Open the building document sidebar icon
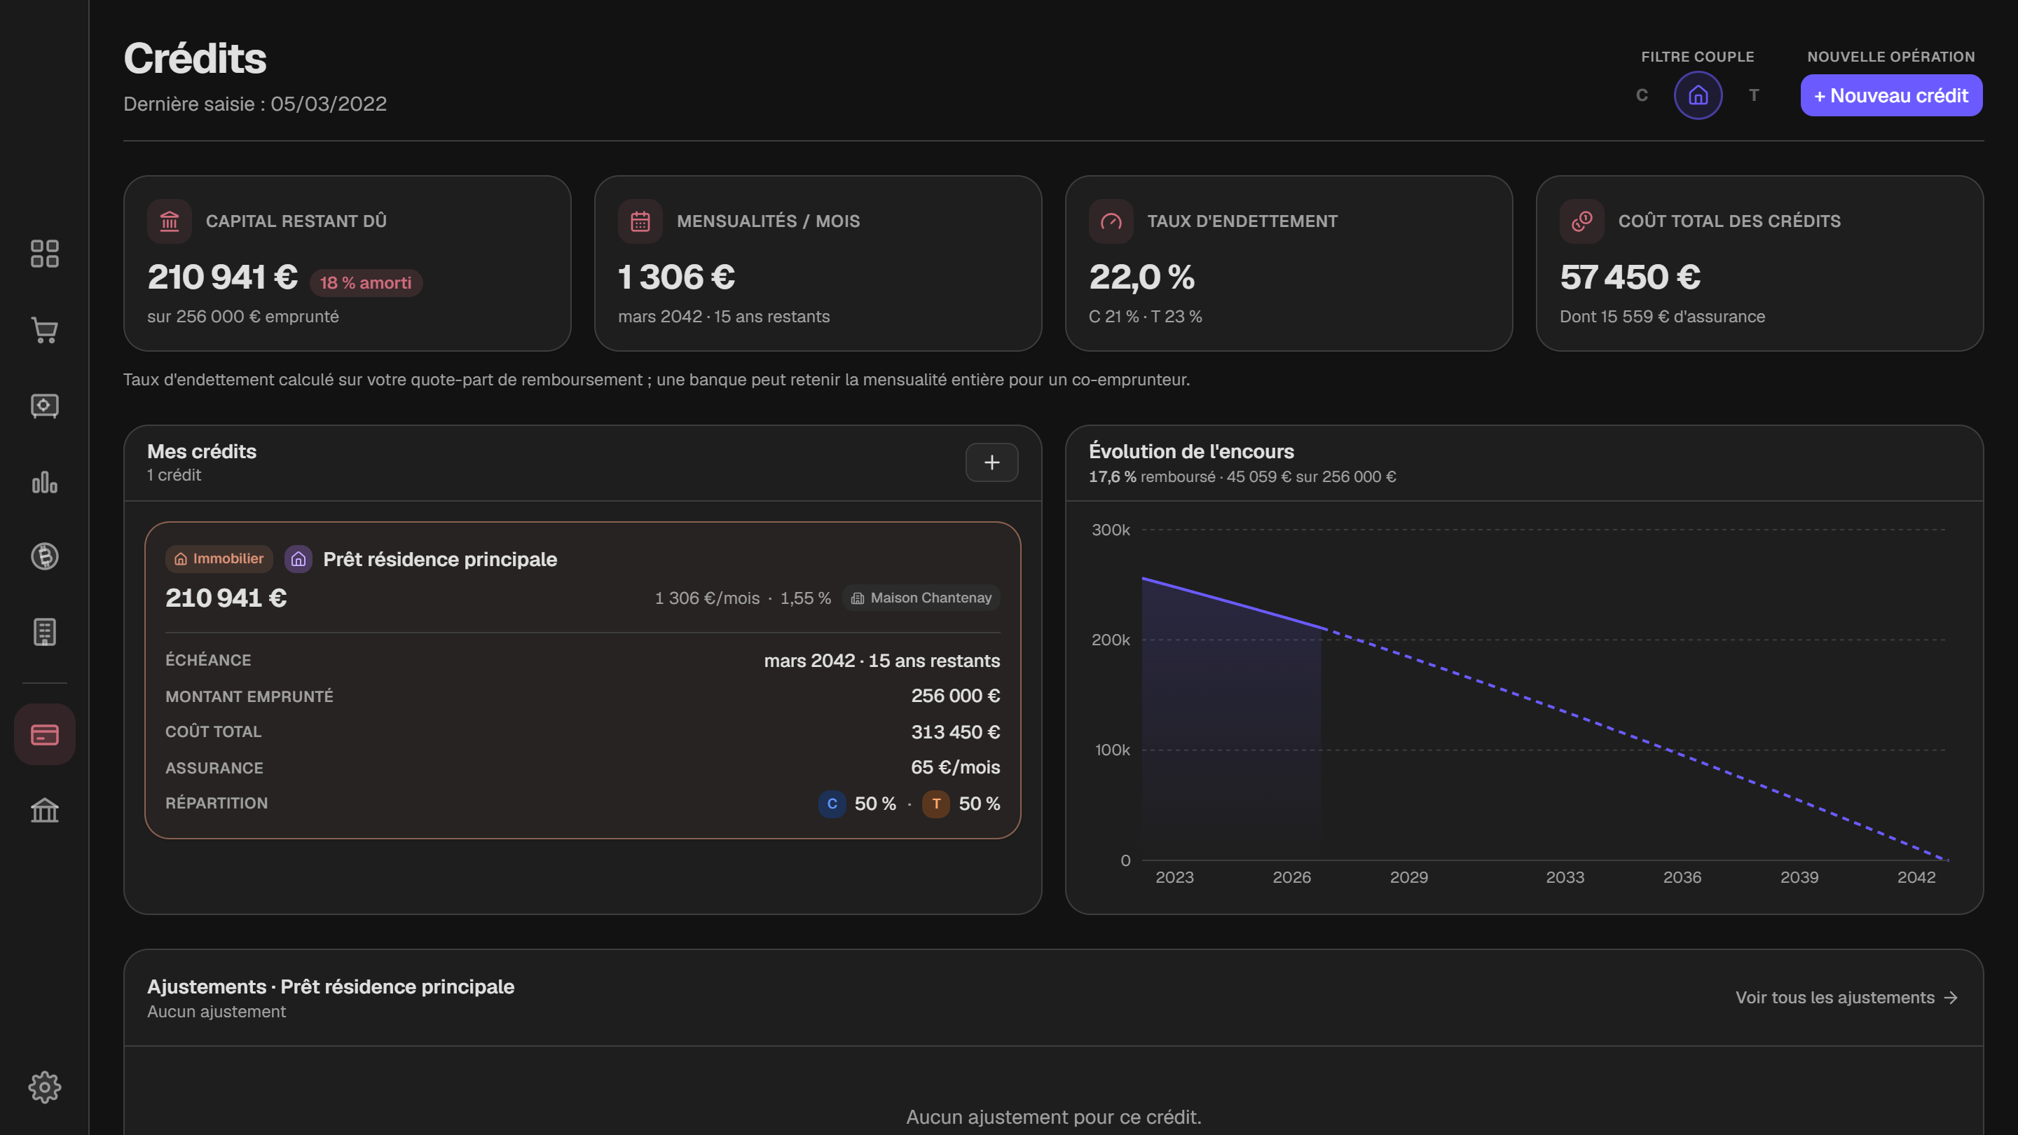2018x1135 pixels. pyautogui.click(x=45, y=631)
